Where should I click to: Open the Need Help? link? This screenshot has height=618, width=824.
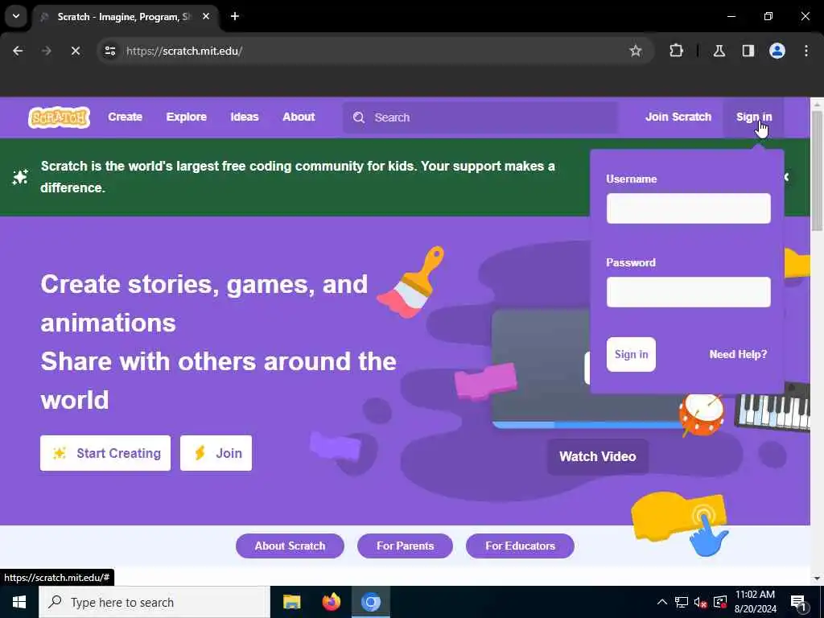pyautogui.click(x=738, y=354)
